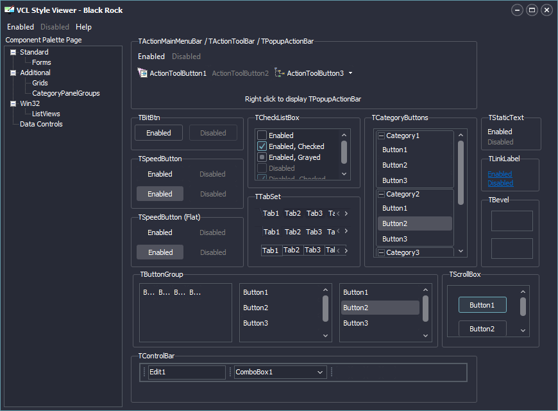Viewport: 558px width, 411px height.
Task: Uncheck the Enabled, Checked item
Action: (x=262, y=146)
